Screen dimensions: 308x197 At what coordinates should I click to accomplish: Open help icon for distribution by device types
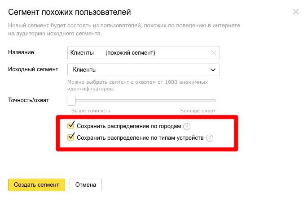coord(209,138)
